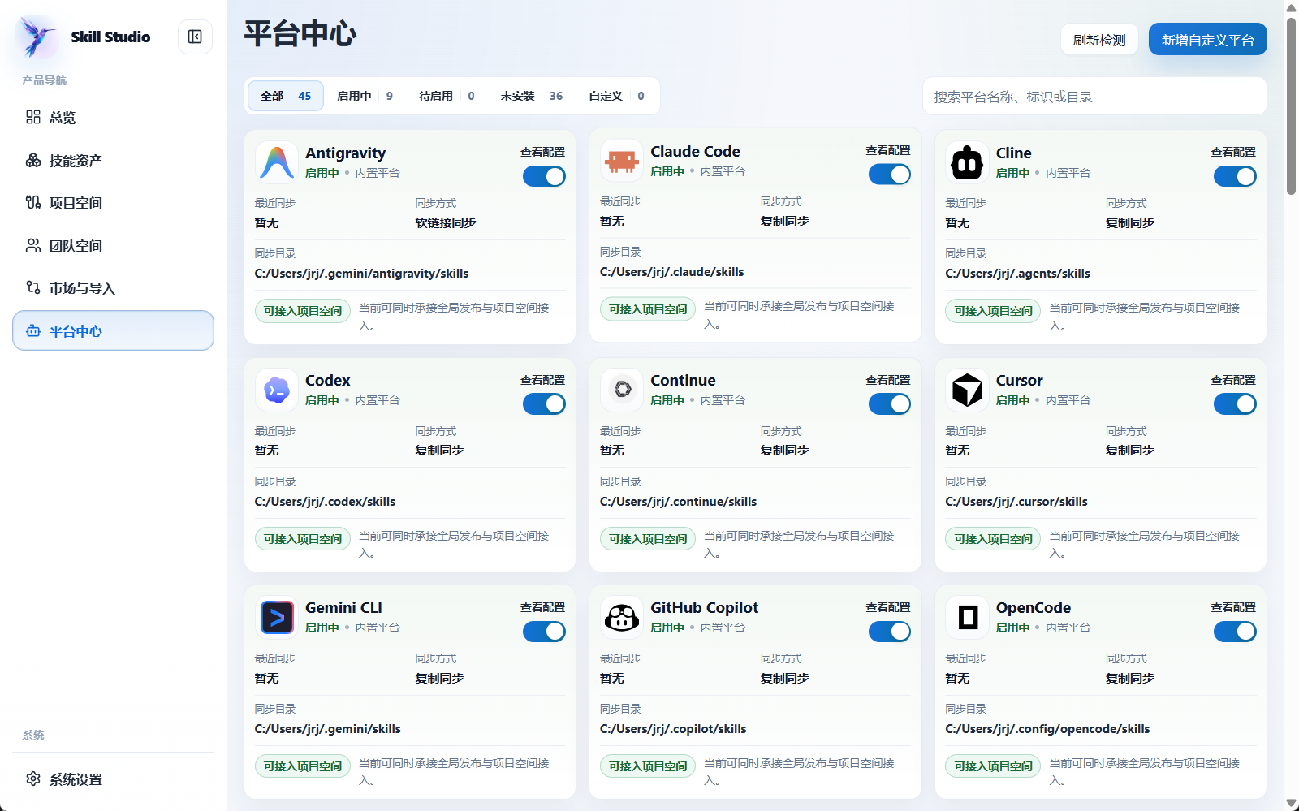Open 查看配置 for Cursor

point(1233,380)
